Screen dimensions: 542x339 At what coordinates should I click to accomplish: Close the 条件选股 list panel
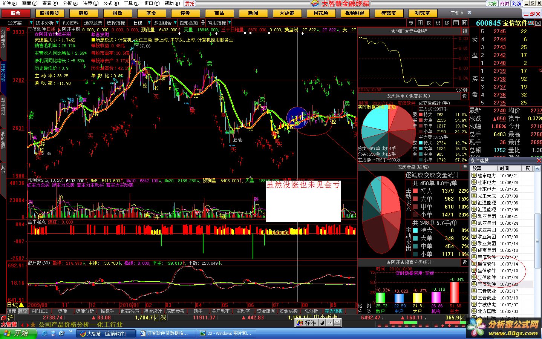coord(539,161)
